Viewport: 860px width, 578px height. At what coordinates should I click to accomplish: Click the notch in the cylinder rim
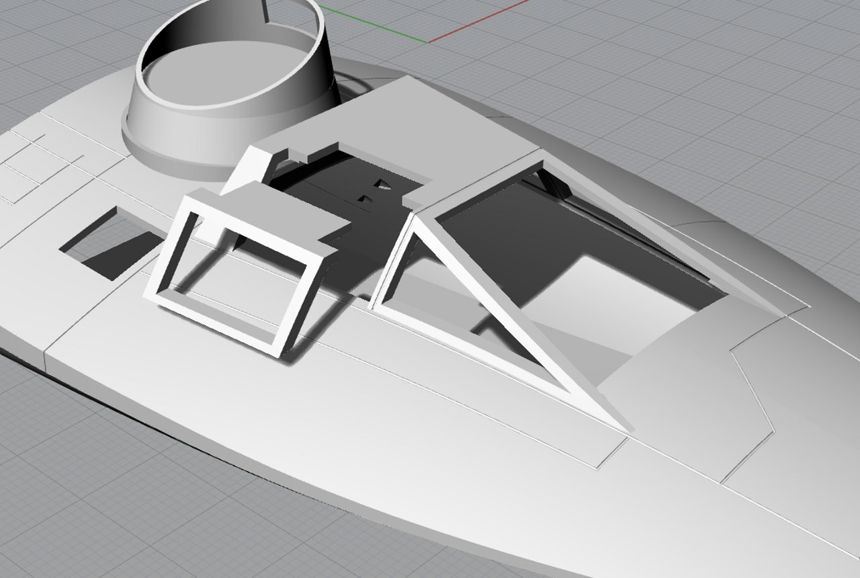click(267, 12)
